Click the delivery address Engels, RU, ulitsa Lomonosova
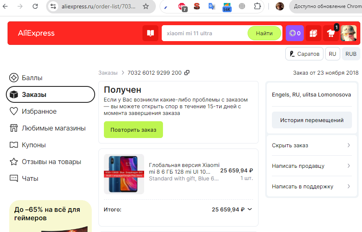The width and height of the screenshot is (362, 232). (x=311, y=94)
